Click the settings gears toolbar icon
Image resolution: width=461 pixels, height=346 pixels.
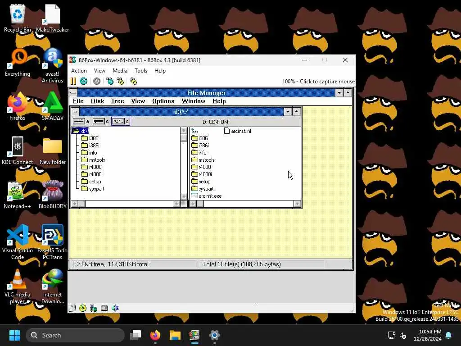coord(133,81)
